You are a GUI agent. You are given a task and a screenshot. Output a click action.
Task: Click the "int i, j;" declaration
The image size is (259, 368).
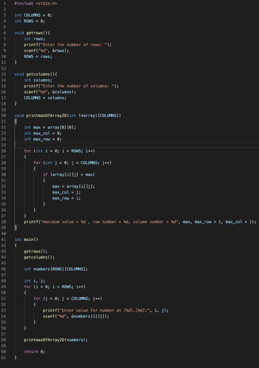[x=34, y=281]
